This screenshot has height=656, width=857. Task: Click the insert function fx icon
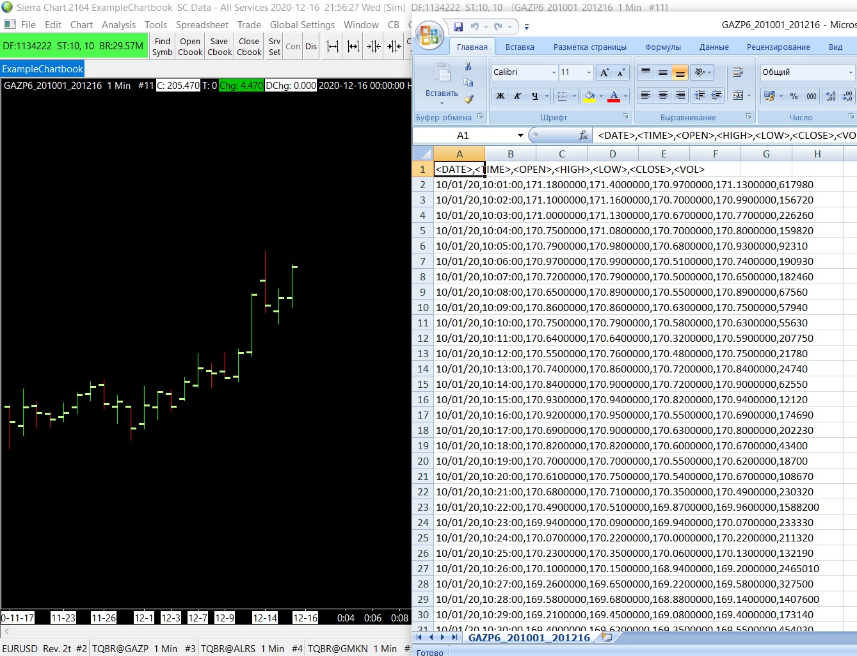[x=583, y=135]
